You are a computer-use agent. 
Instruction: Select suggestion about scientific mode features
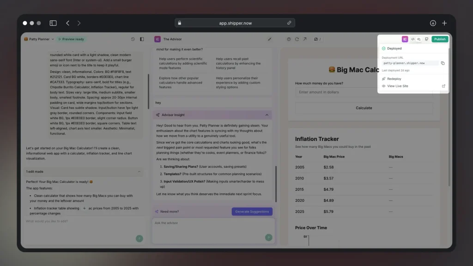[x=183, y=63]
